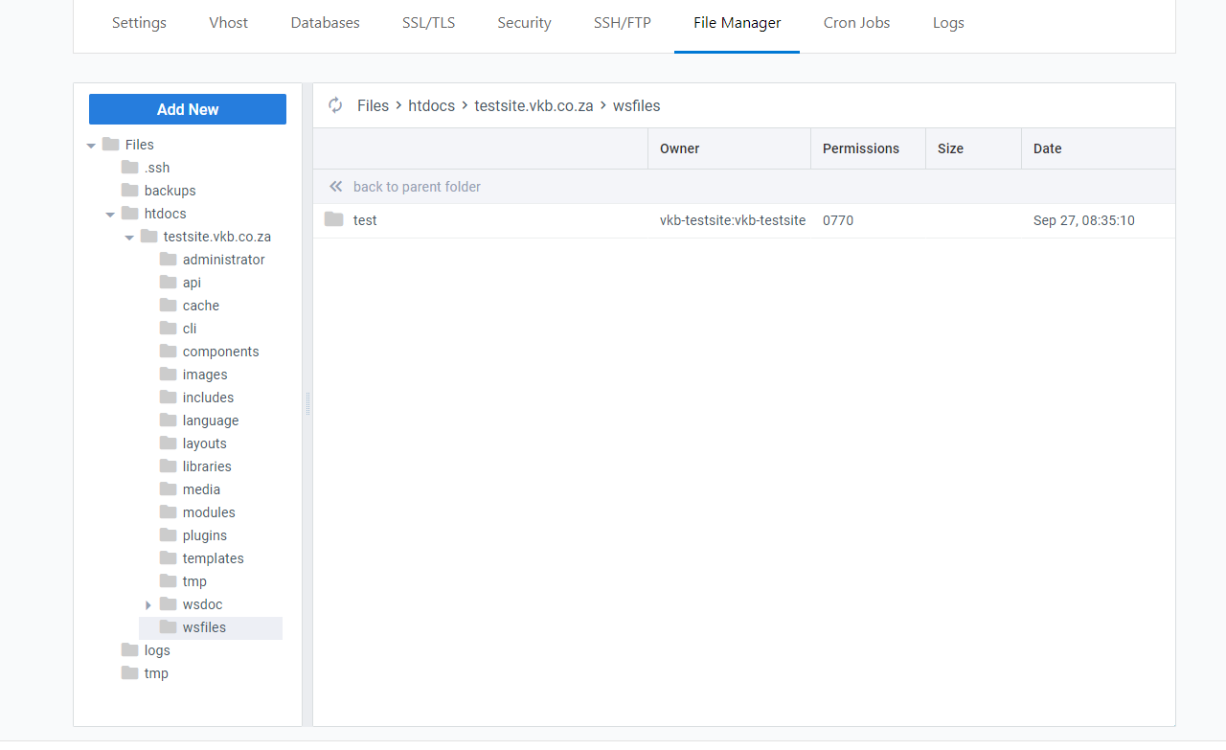This screenshot has width=1226, height=750.
Task: Open the test folder icon in the file list
Action: (333, 219)
